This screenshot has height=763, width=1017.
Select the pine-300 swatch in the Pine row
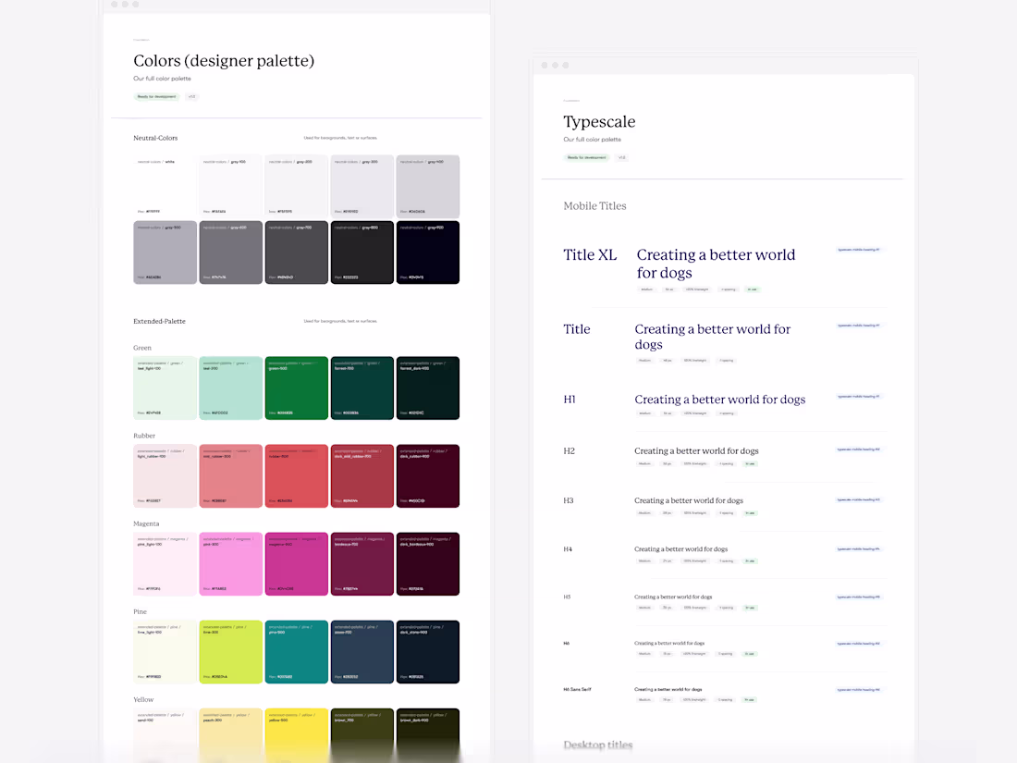(x=296, y=652)
